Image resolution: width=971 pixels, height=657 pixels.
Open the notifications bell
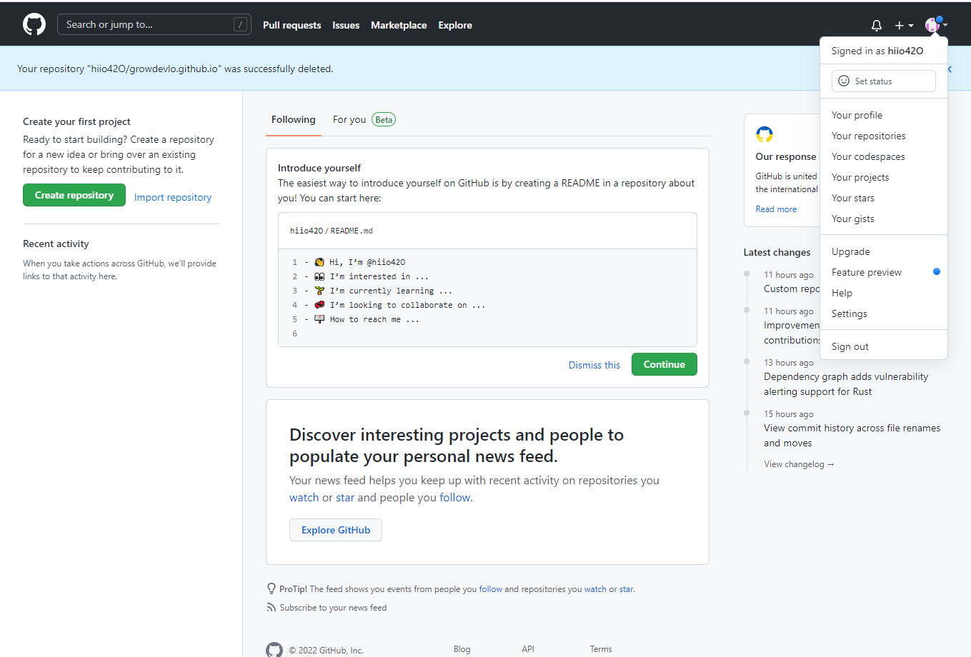pyautogui.click(x=877, y=25)
